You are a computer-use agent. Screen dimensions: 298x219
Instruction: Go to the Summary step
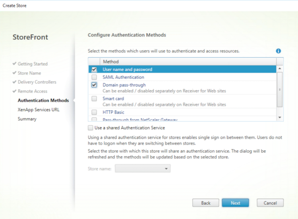pos(27,119)
